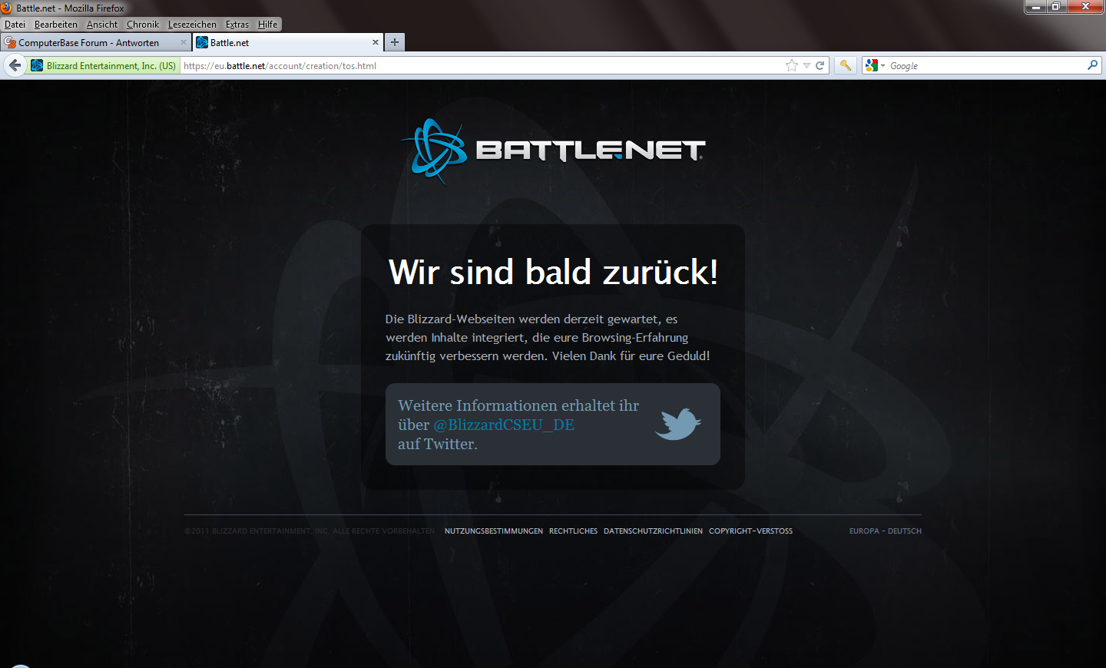
Task: Click the bookmark star icon in URL bar
Action: coord(792,65)
